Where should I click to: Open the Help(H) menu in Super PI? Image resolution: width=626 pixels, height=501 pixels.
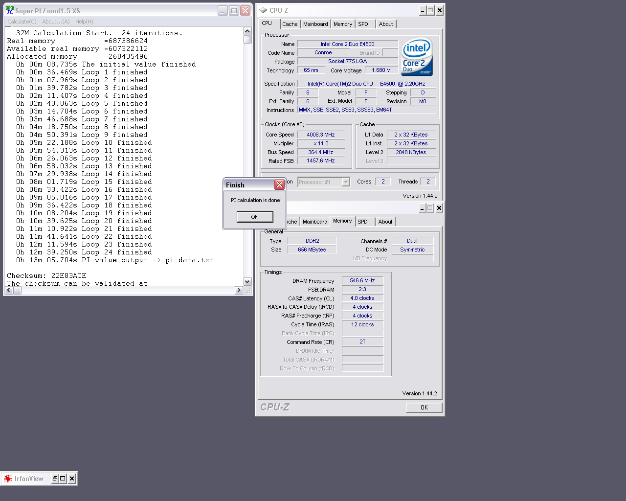point(84,22)
